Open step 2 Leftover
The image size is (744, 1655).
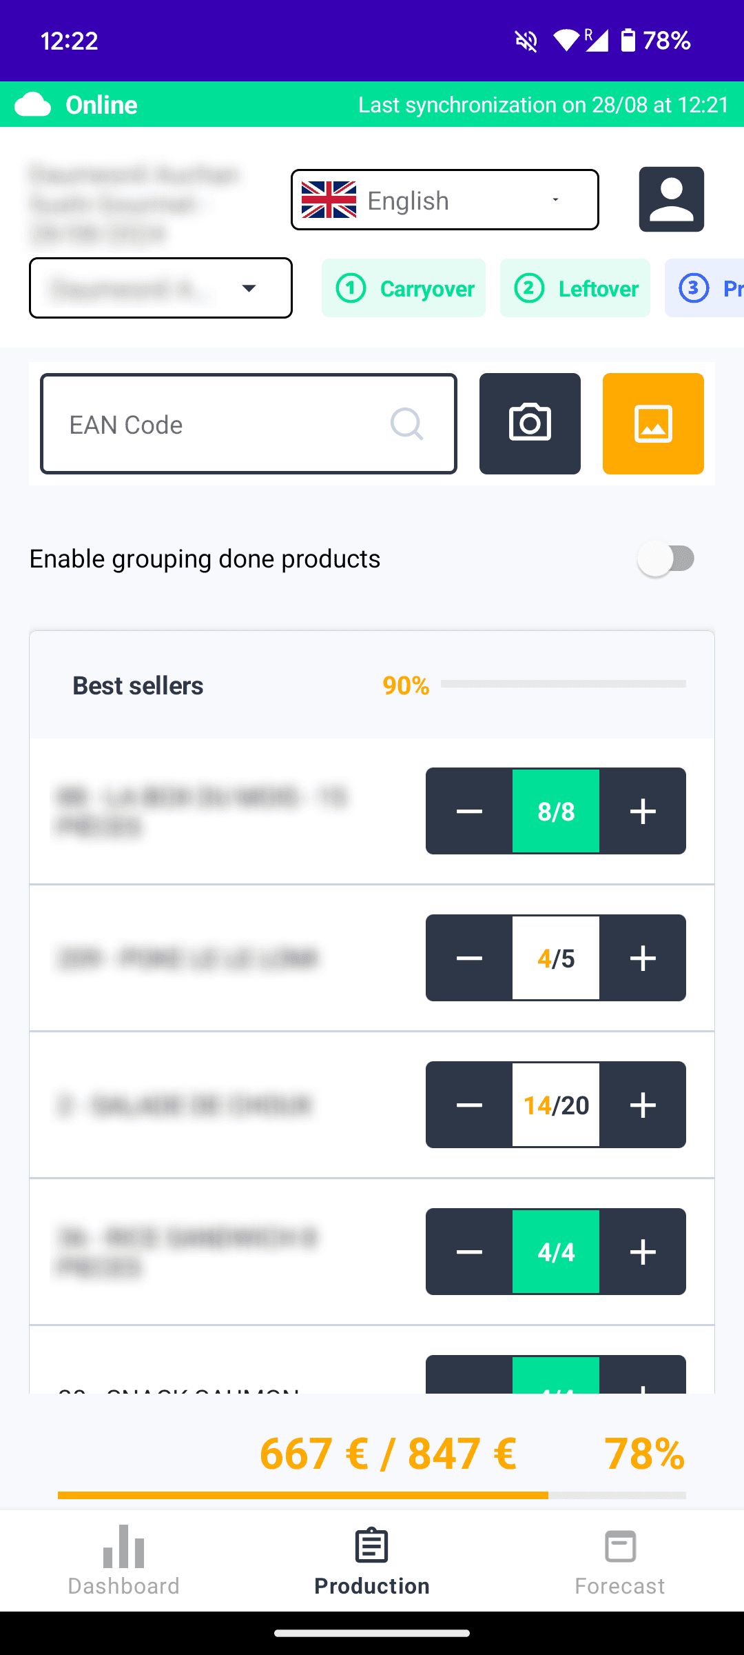click(x=575, y=288)
